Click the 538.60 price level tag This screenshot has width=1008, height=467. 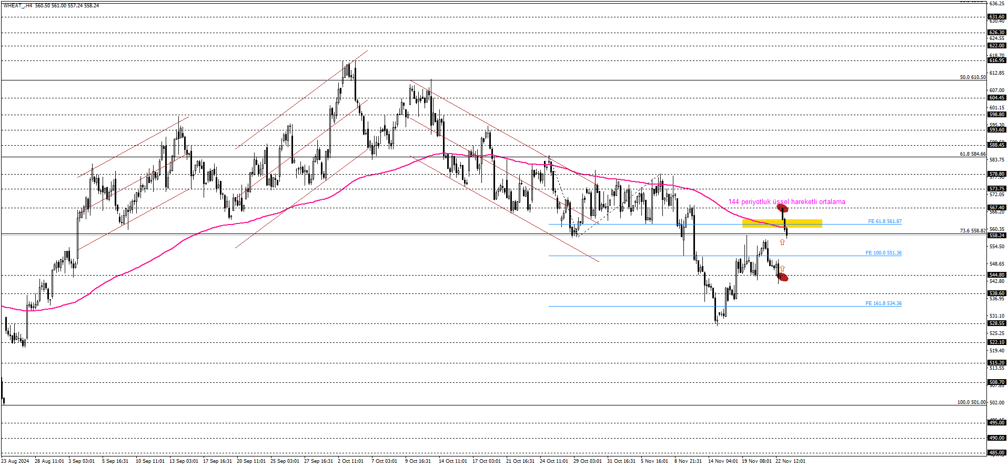(997, 293)
